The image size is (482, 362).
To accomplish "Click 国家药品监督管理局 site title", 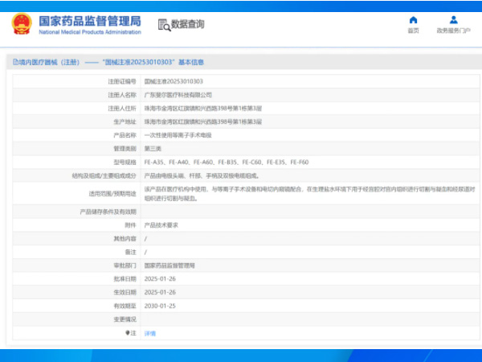I will (x=90, y=21).
